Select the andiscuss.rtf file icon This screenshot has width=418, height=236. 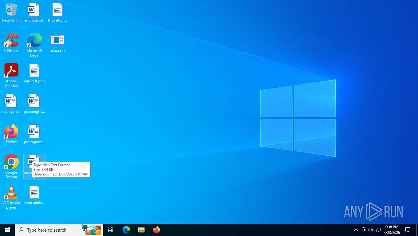34,13
